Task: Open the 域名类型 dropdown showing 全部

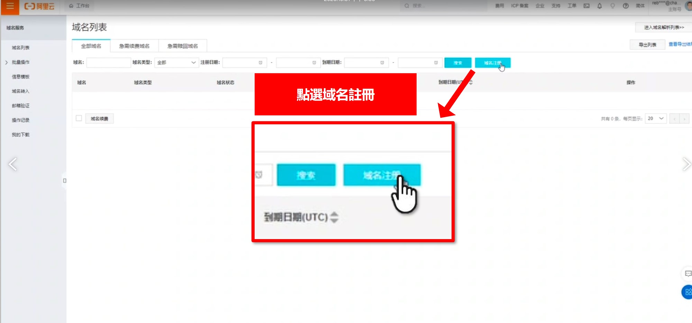Action: pos(176,63)
